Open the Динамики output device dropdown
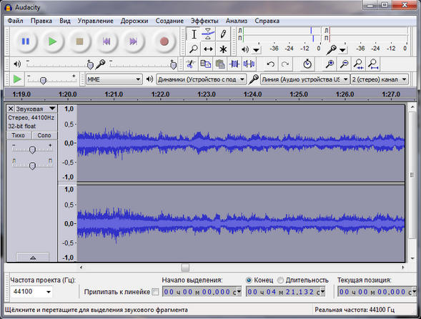 click(x=201, y=79)
